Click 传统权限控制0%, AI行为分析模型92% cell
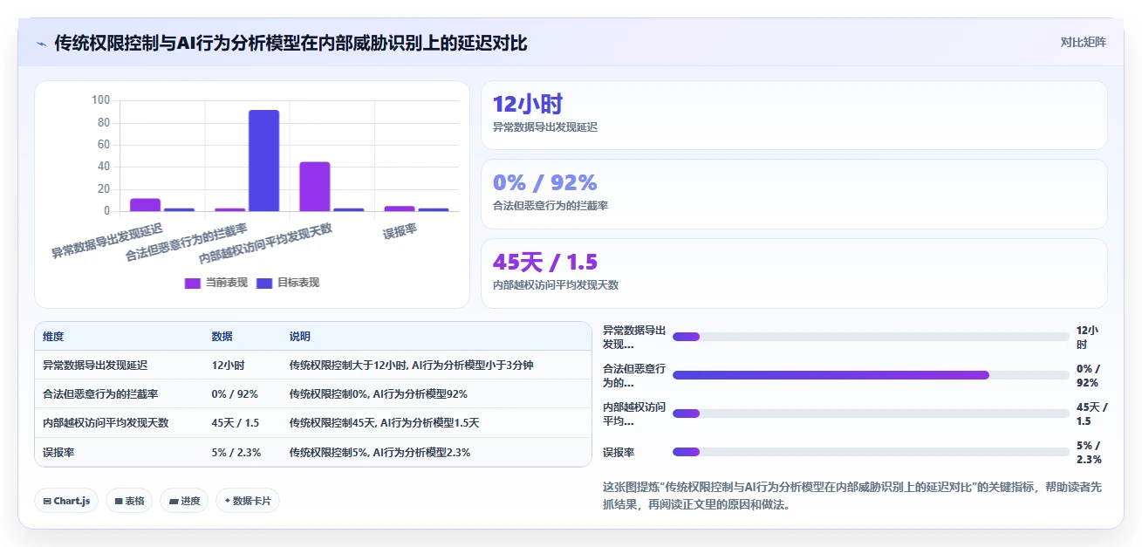Image resolution: width=1142 pixels, height=547 pixels. [378, 394]
